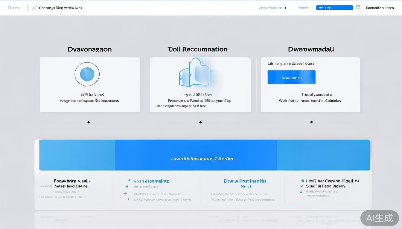This screenshot has height=229, width=402.
Task: Open the Pnenten menu item in header
Action: pyautogui.click(x=304, y=8)
